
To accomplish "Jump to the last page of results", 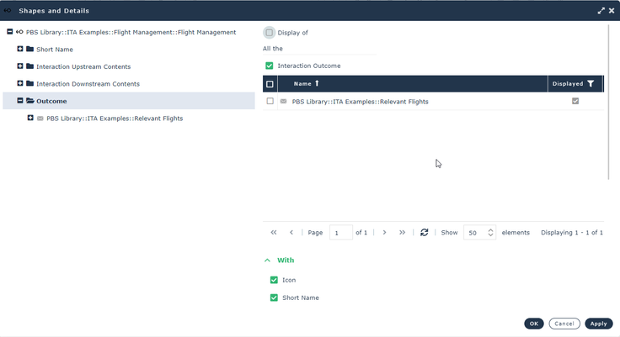I will [402, 233].
